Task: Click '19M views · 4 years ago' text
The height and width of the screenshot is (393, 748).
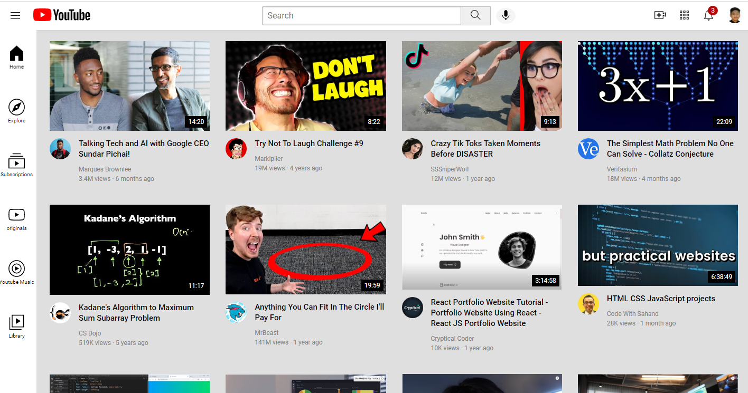Action: (288, 168)
